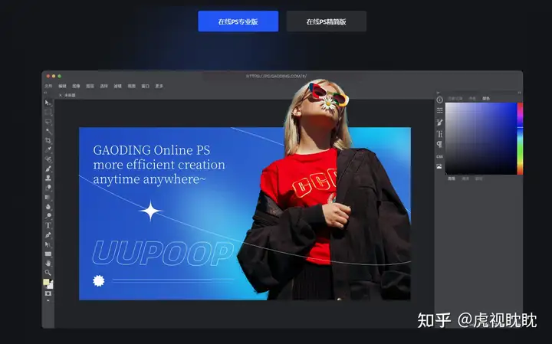Select the Clone Stamp tool
Screen dimensions: 552x344
click(x=48, y=178)
